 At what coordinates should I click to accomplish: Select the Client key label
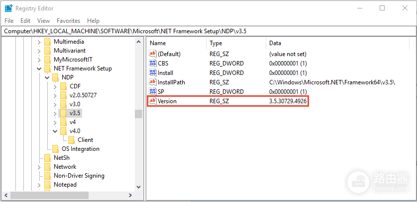86,140
